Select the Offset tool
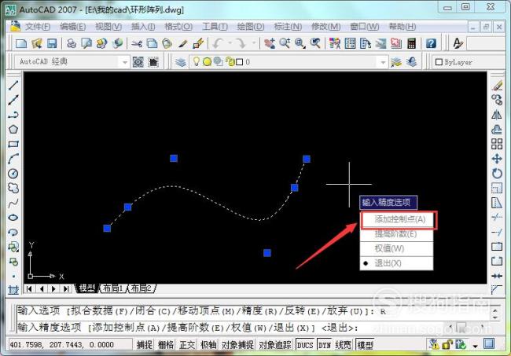511x356 pixels. [x=497, y=130]
